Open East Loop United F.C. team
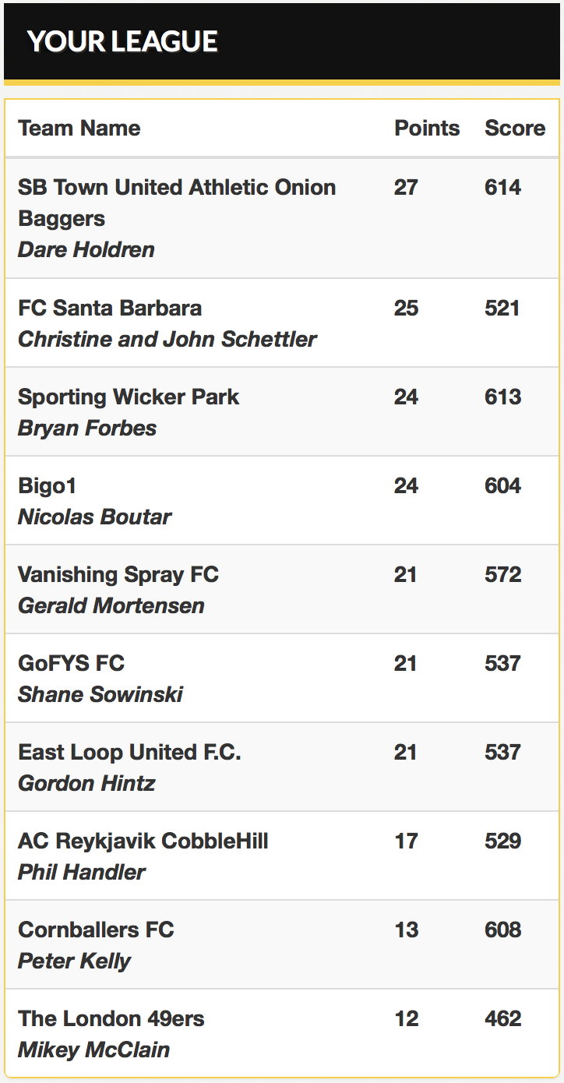The width and height of the screenshot is (564, 1083). [129, 752]
